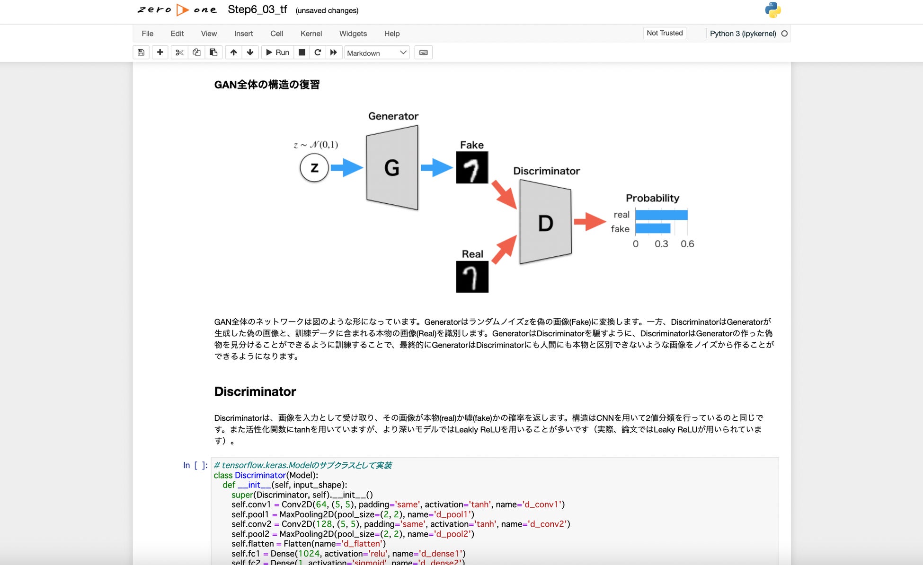Open the command palette keyboard icon
This screenshot has width=923, height=565.
423,52
